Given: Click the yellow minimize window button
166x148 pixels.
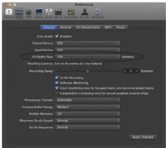Looking at the screenshot, I should click(x=10, y=5).
